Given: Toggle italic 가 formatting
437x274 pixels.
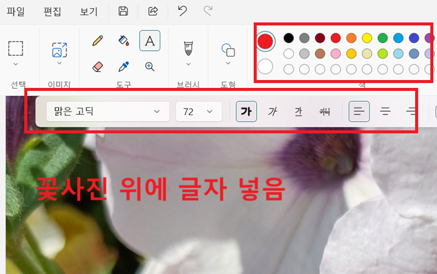Looking at the screenshot, I should 273,112.
